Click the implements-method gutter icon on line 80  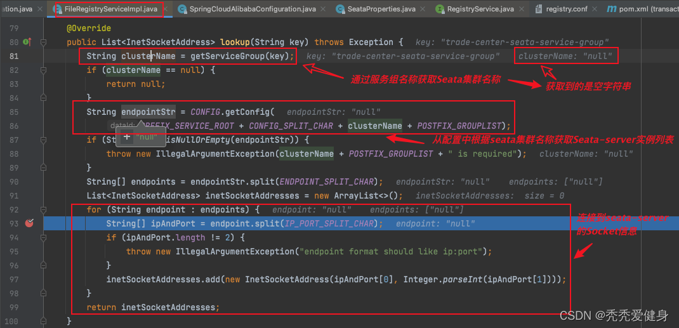coord(27,42)
